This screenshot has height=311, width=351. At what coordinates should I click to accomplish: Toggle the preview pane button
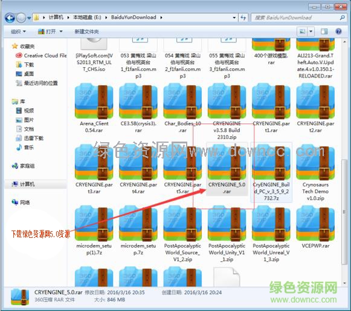click(324, 31)
